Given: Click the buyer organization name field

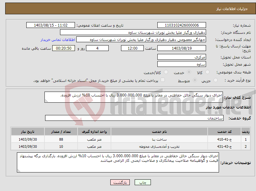Looking at the screenshot, I should click(133, 32).
